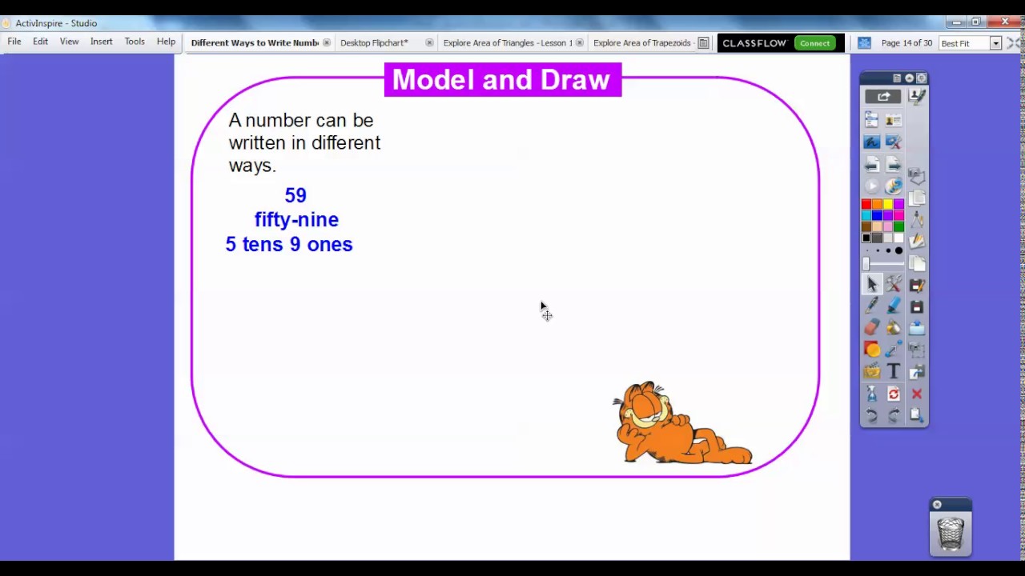Open the Compass math tool
This screenshot has width=1025, height=576.
tap(917, 220)
